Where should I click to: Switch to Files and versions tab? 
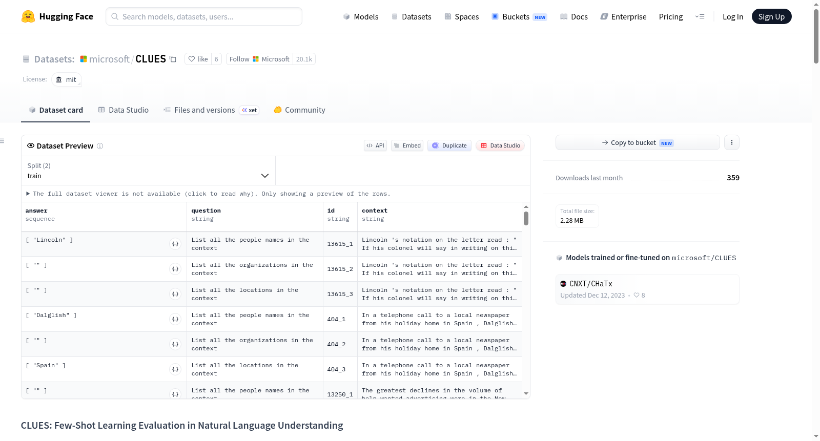coord(211,110)
